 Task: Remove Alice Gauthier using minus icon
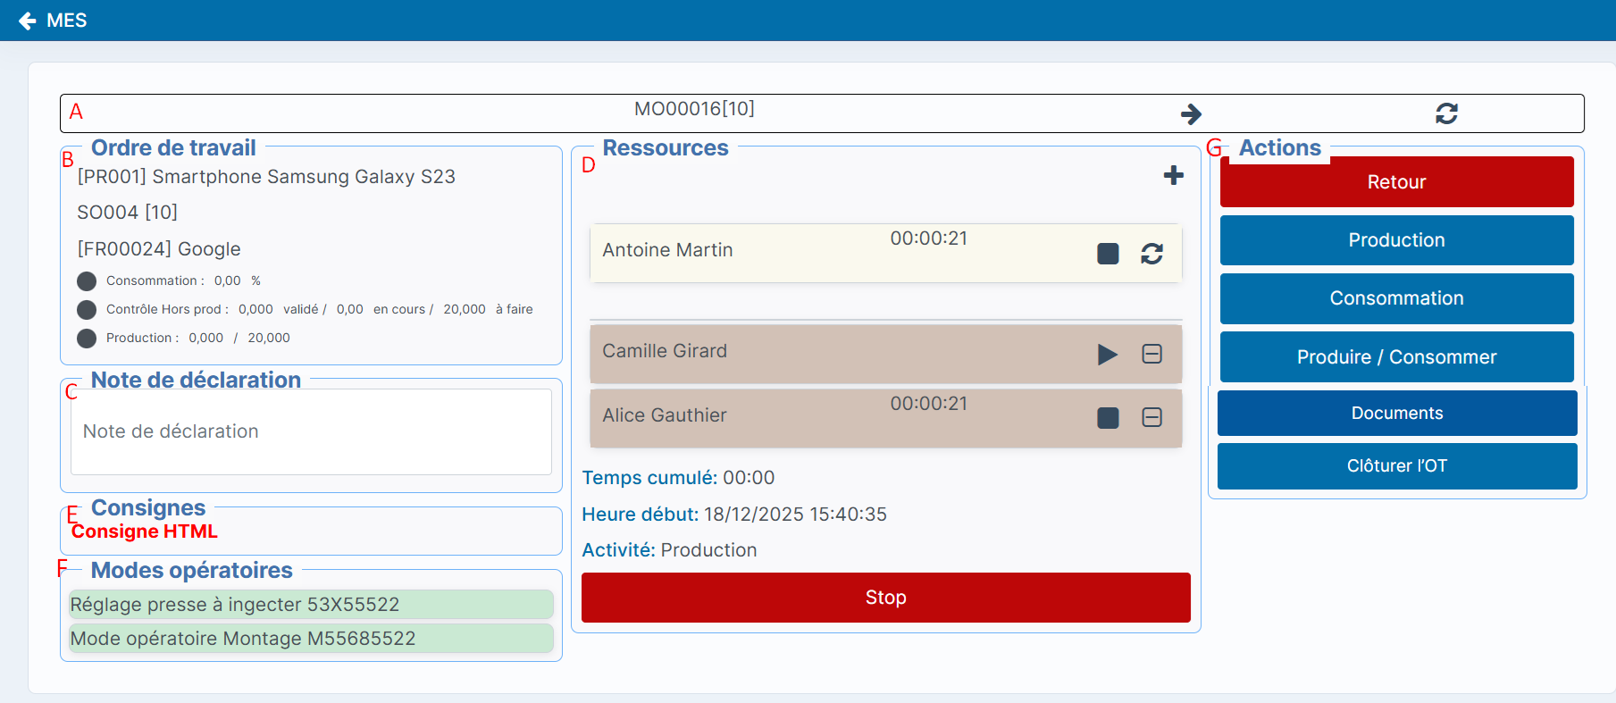click(1151, 418)
